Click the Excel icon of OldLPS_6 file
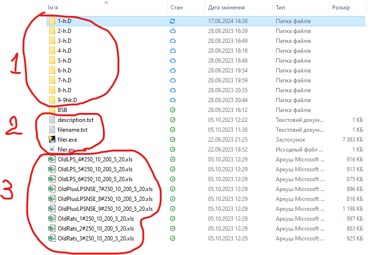Image resolution: width=380 pixels, height=255 pixels. [52, 179]
